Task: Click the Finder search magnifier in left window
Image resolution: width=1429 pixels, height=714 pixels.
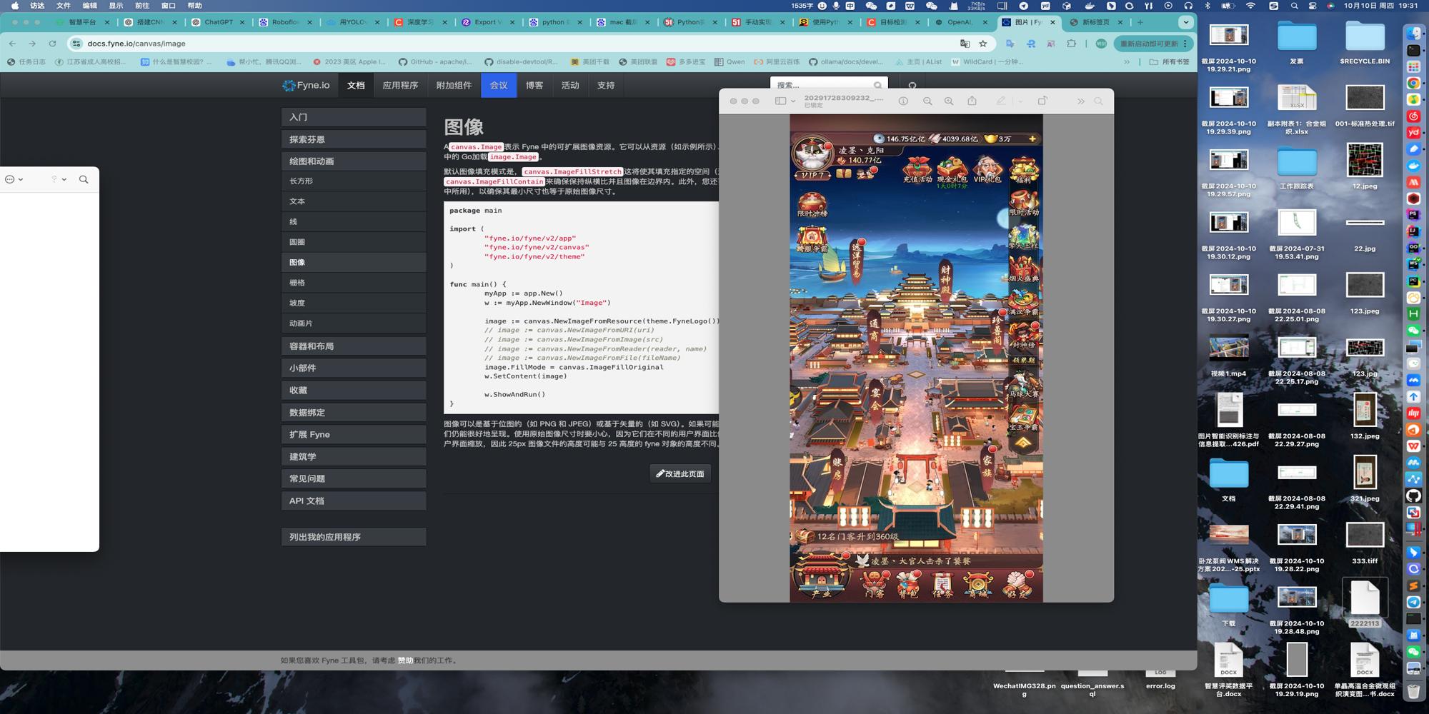Action: 84,180
